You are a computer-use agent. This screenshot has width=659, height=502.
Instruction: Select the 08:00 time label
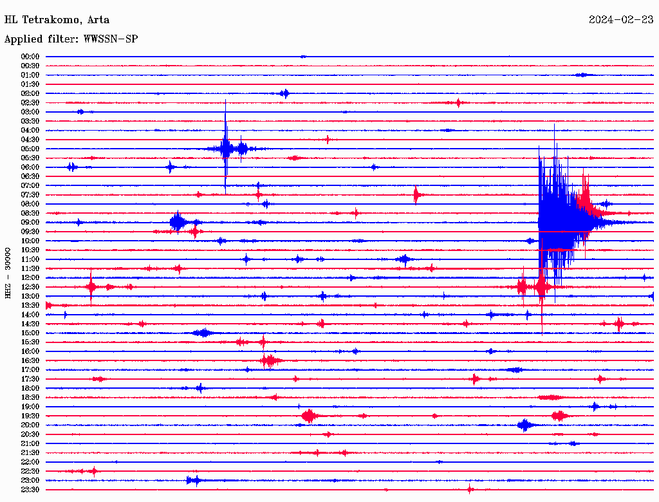pyautogui.click(x=30, y=204)
